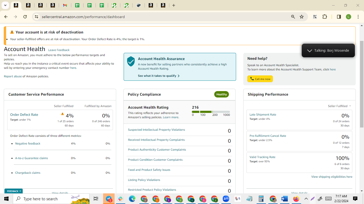This screenshot has height=204, width=364.
Task: Go back to the previous page
Action: [6, 17]
